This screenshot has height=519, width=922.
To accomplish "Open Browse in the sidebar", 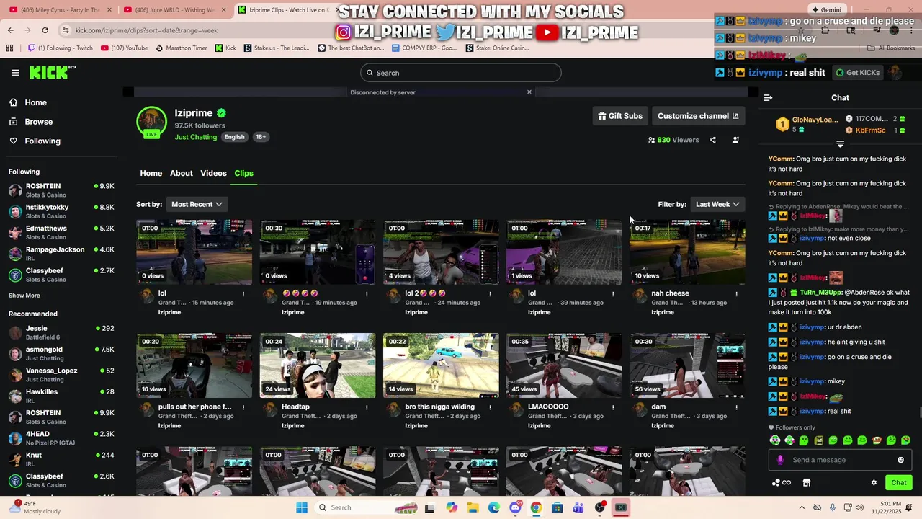I will [x=38, y=122].
